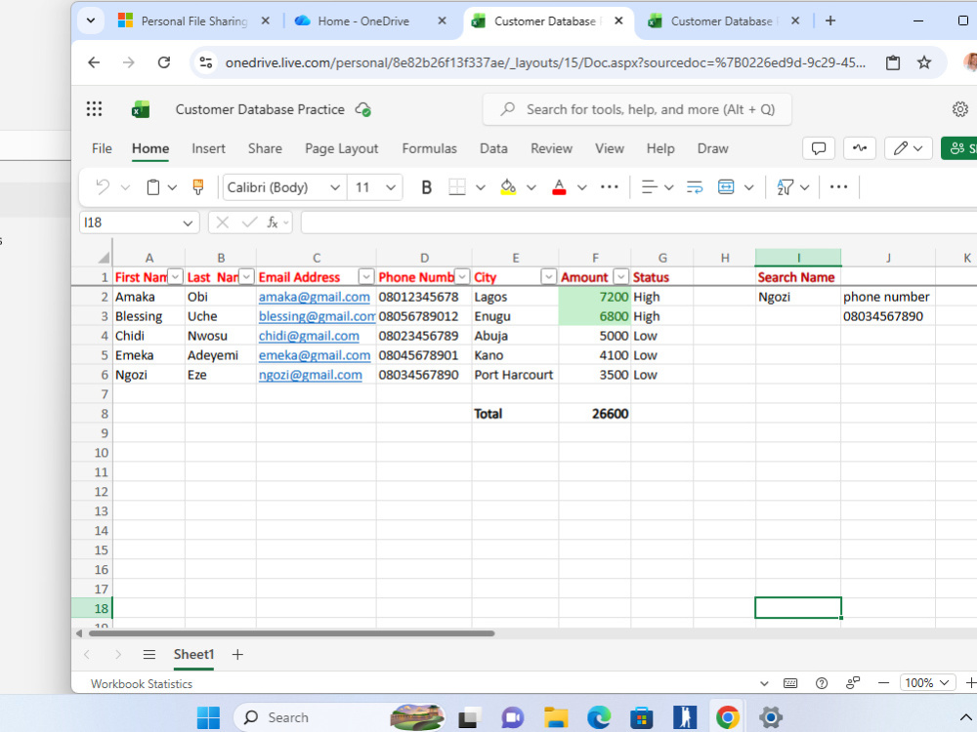Open the First Name filter dropdown

coord(176,277)
